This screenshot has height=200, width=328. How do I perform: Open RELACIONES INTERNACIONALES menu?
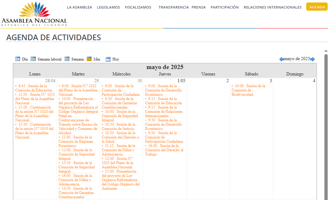[x=273, y=7]
